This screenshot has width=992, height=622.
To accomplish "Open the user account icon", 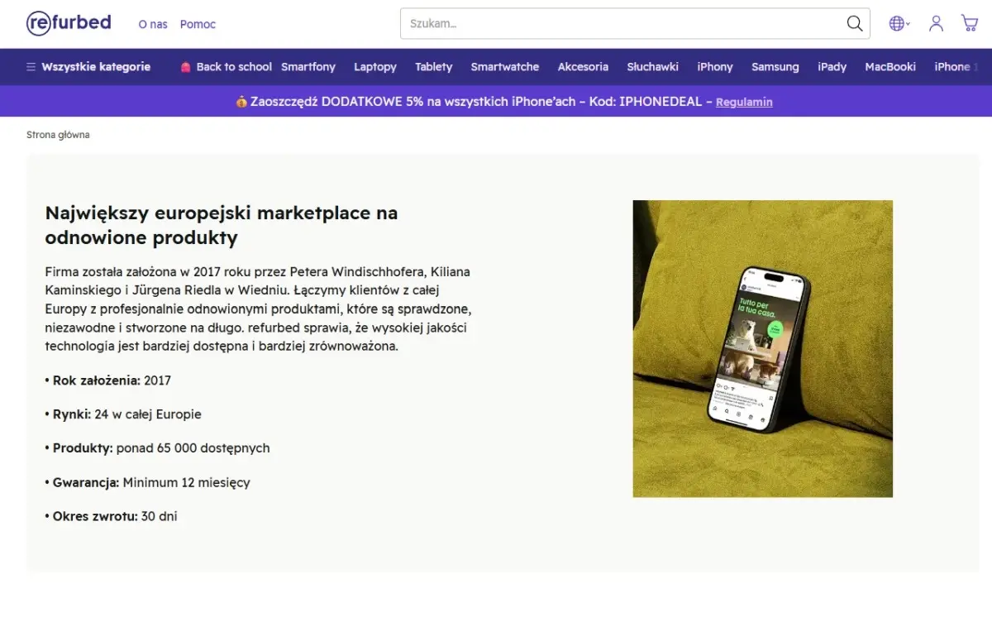I will 936,24.
